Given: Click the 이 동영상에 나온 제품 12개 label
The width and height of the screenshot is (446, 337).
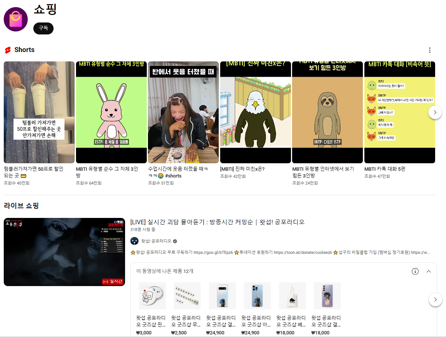Looking at the screenshot, I should 165,271.
